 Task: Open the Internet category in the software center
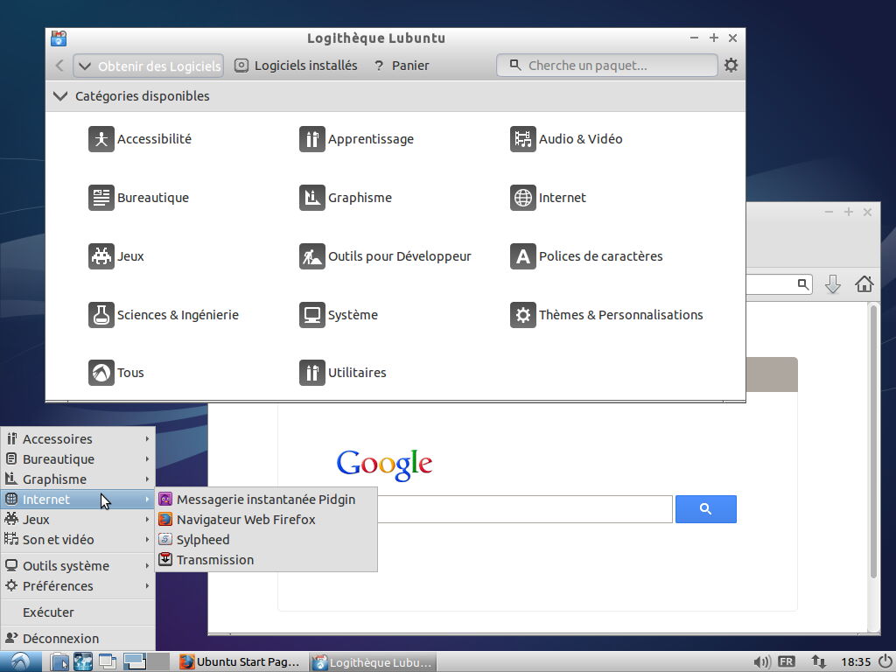[559, 198]
